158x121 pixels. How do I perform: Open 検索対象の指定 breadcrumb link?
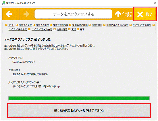61,25
